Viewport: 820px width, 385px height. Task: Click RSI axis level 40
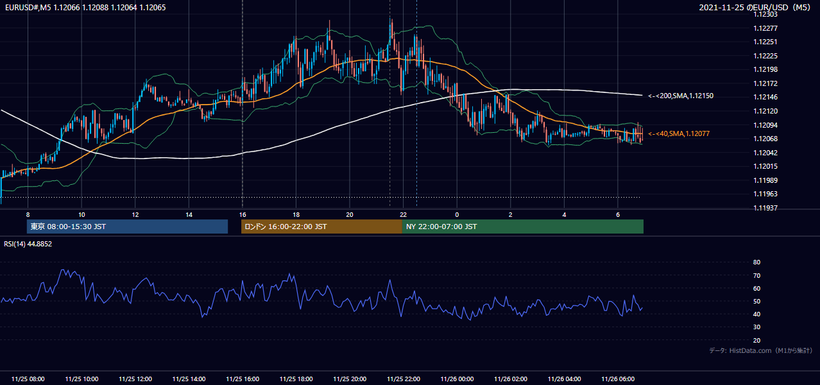click(756, 314)
